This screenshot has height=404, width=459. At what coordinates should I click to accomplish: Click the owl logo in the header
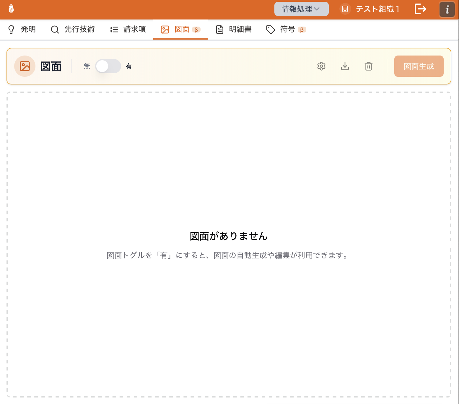click(x=11, y=9)
